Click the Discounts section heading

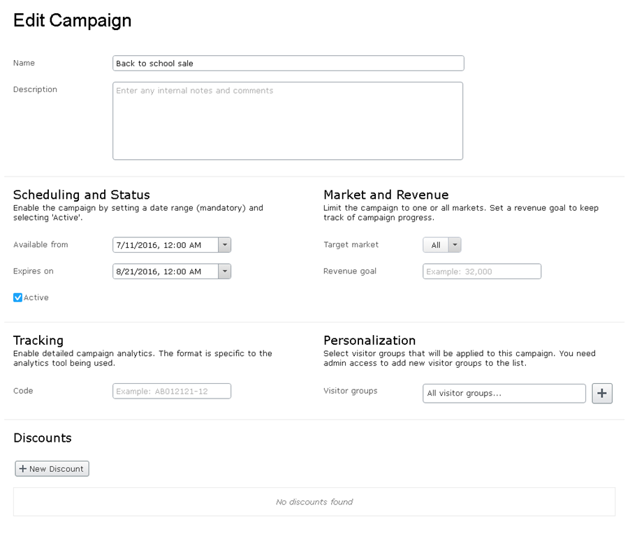click(43, 438)
